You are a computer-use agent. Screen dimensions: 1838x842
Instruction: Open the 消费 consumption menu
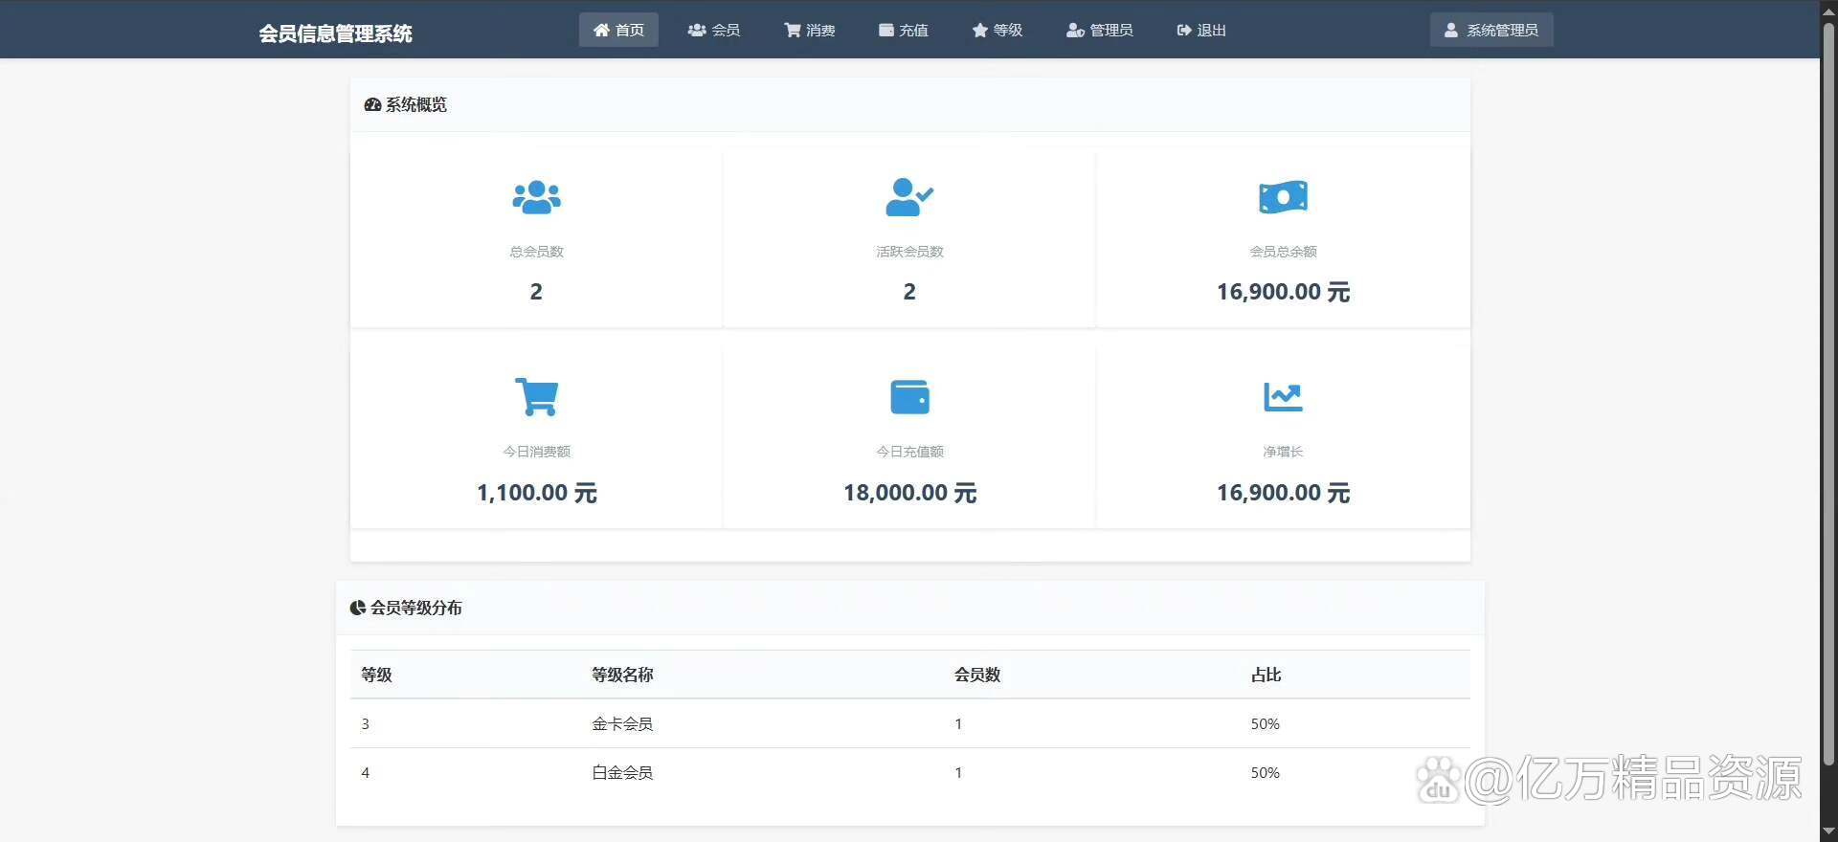click(810, 30)
